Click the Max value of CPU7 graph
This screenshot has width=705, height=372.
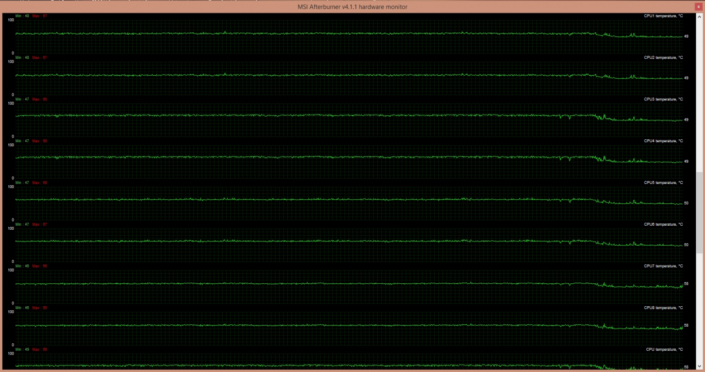point(40,266)
